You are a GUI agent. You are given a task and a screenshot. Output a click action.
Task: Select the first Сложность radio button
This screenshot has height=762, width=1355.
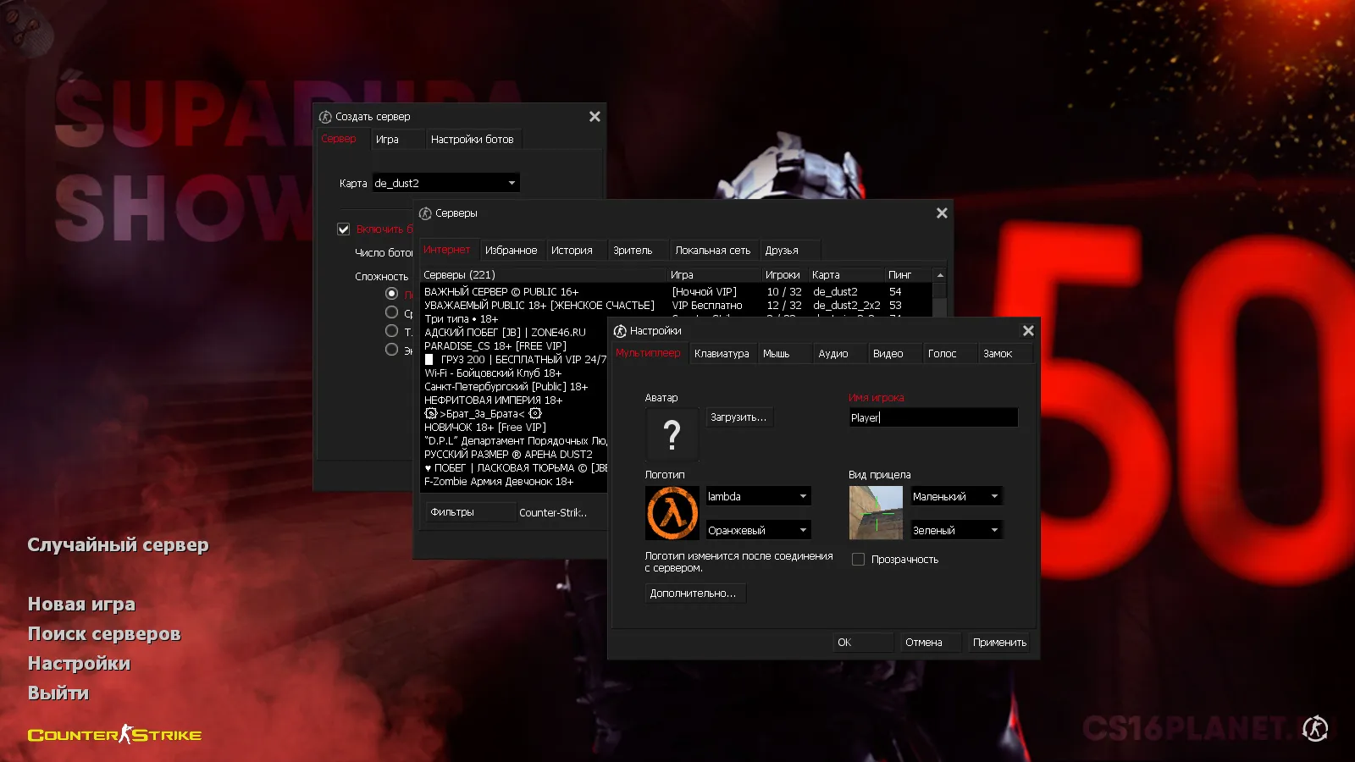click(x=391, y=293)
